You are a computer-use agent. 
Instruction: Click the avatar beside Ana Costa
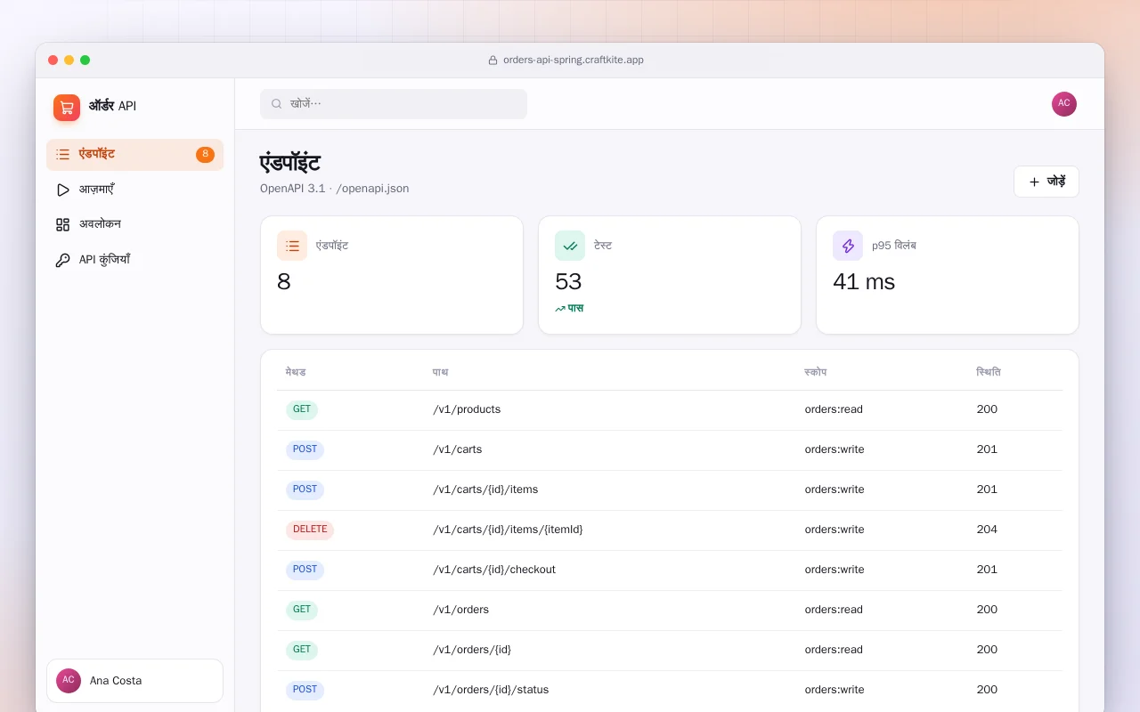click(x=69, y=681)
